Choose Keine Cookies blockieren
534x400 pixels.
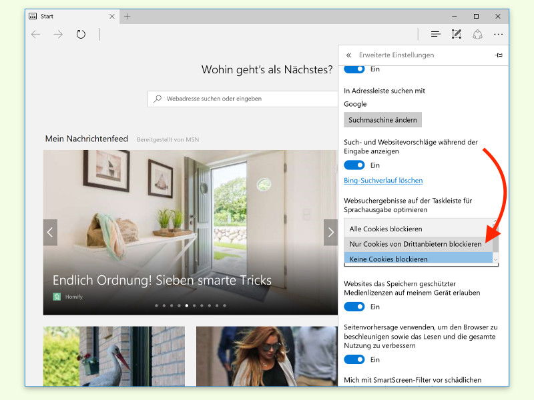tap(419, 259)
